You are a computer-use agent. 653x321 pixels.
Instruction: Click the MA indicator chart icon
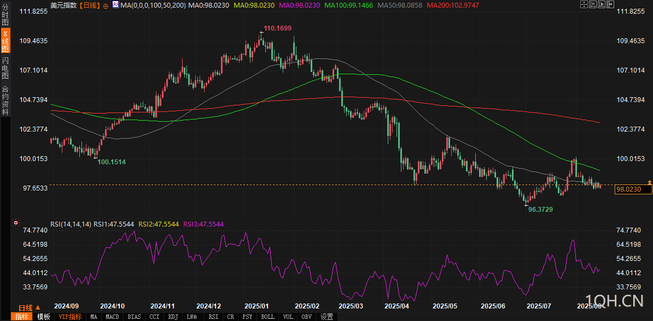pos(115,5)
